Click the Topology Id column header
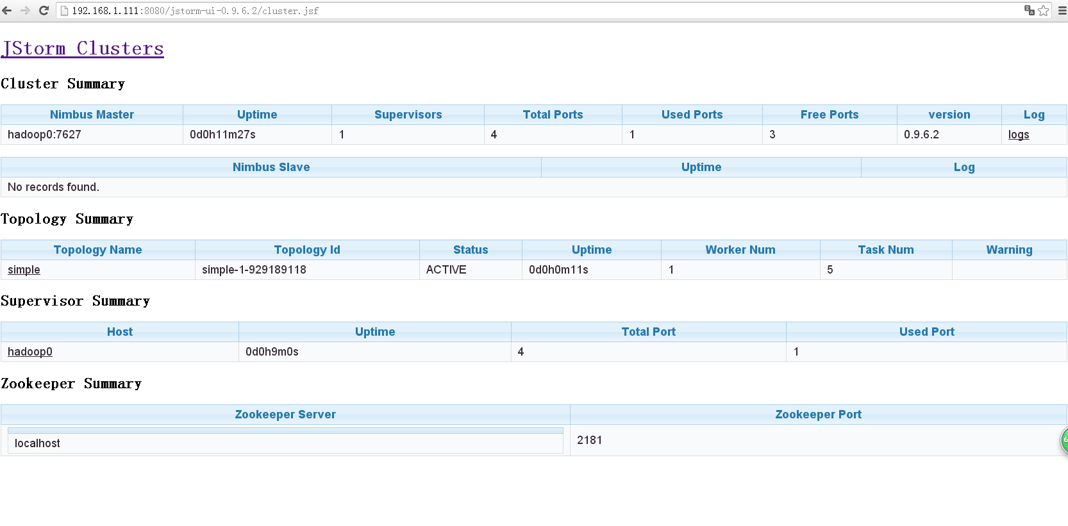The width and height of the screenshot is (1068, 526). tap(307, 250)
